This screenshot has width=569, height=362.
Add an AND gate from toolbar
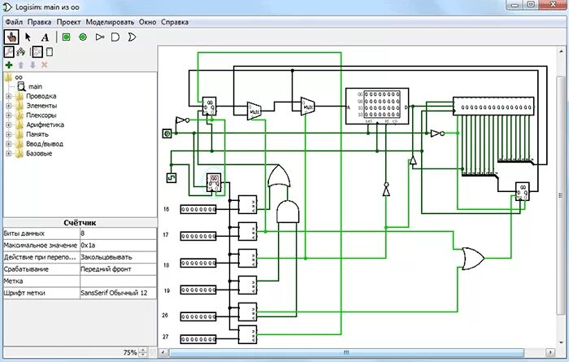[115, 37]
